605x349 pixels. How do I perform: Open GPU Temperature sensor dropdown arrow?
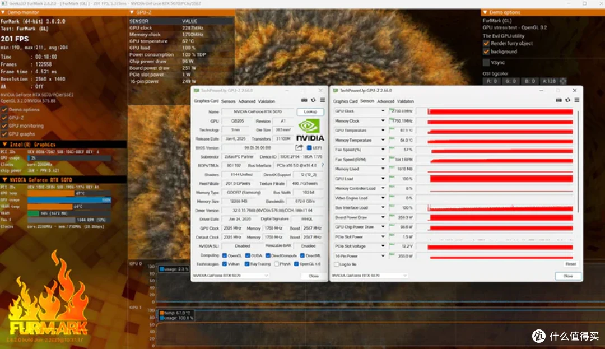click(383, 131)
